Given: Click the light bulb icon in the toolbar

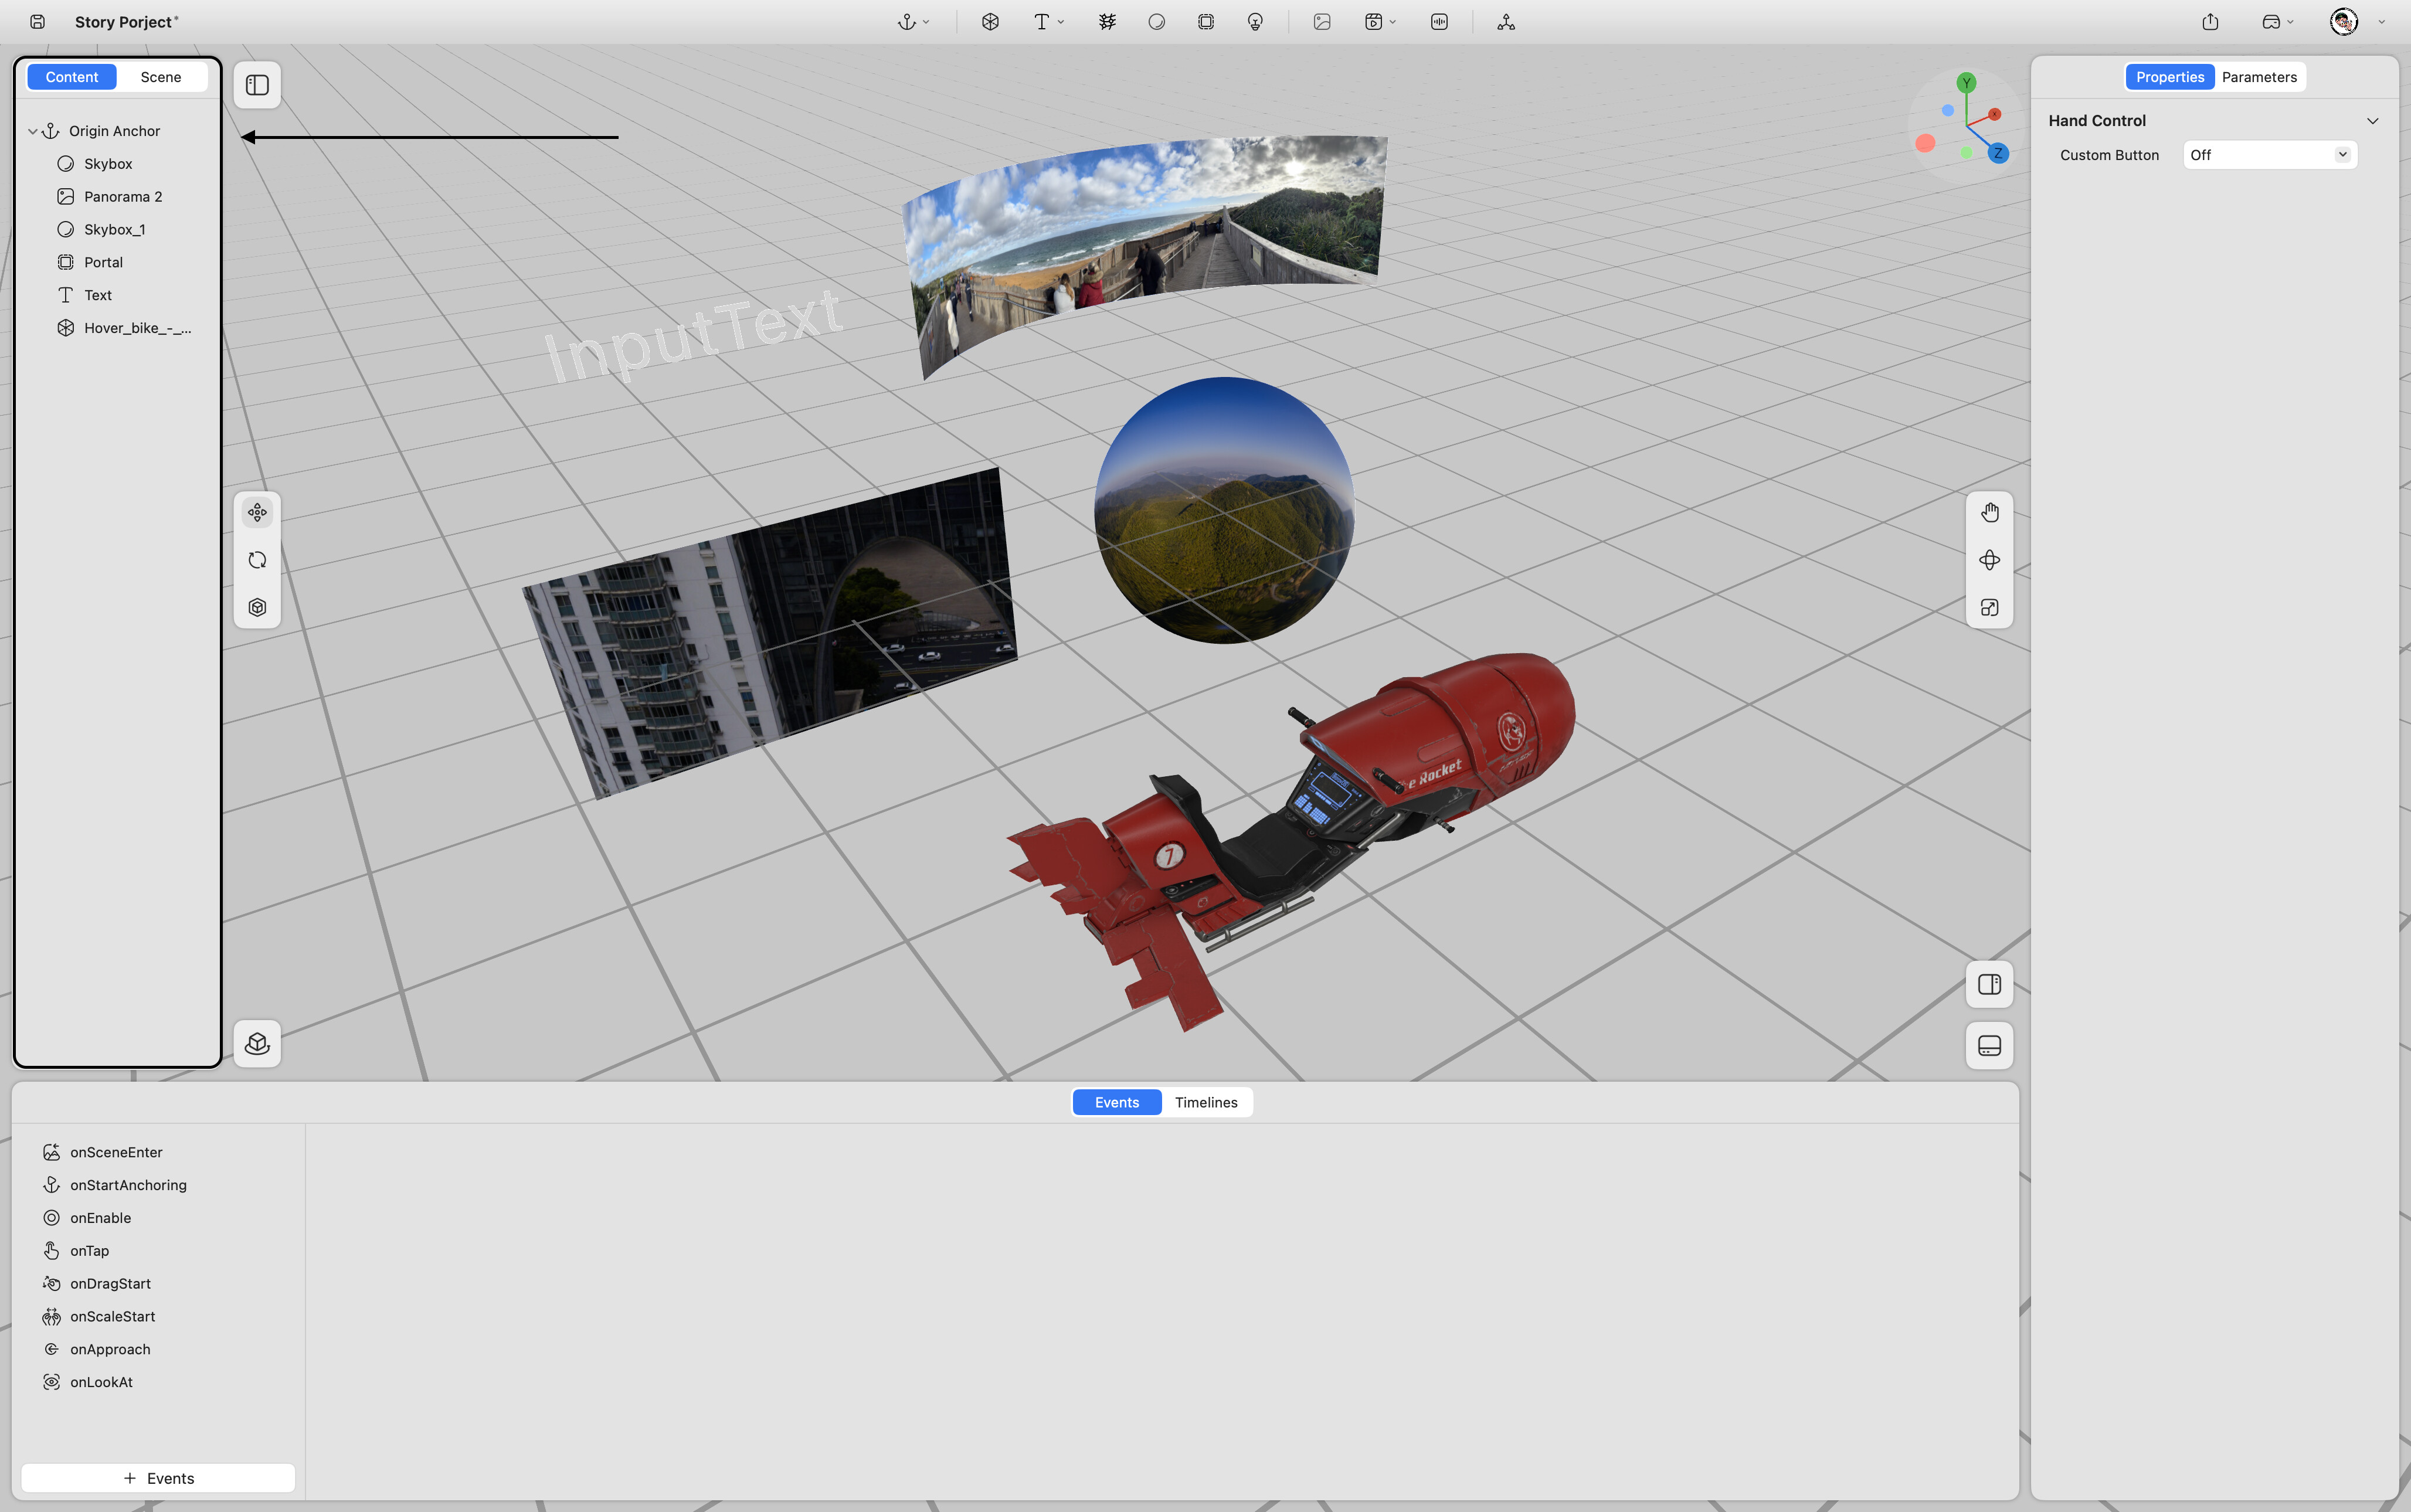Looking at the screenshot, I should tap(1255, 22).
